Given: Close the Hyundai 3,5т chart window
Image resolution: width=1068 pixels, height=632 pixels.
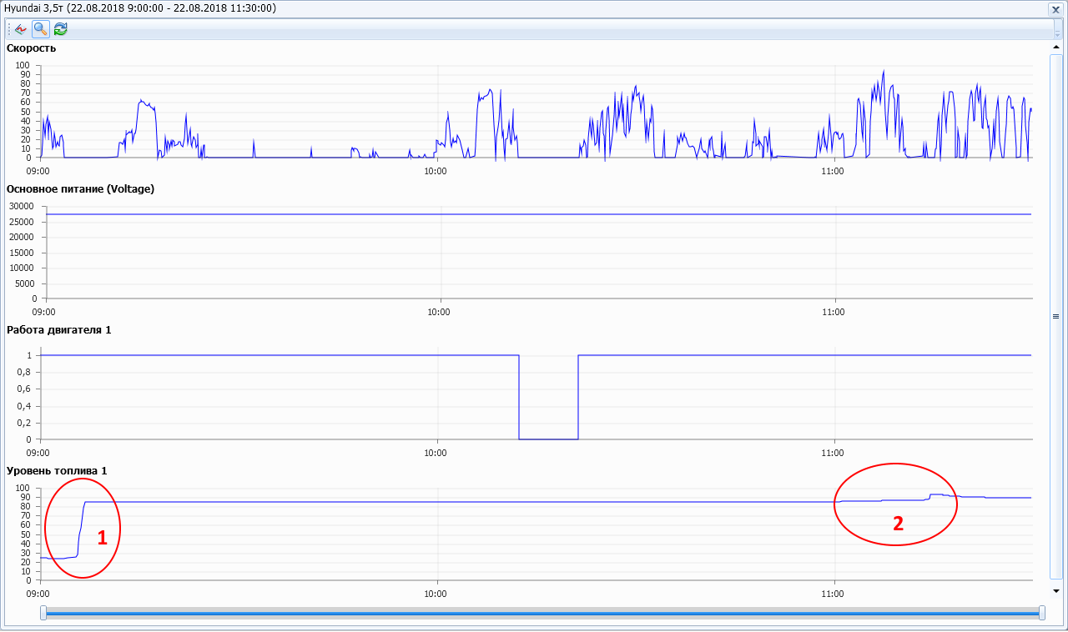Looking at the screenshot, I should point(1055,8).
